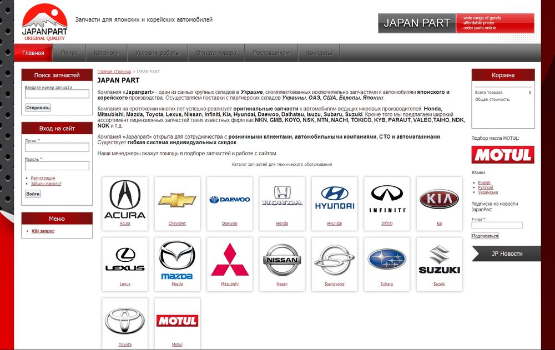Screen dimensions: 555x350
Task: Click the Войти login button
Action: pyautogui.click(x=33, y=194)
